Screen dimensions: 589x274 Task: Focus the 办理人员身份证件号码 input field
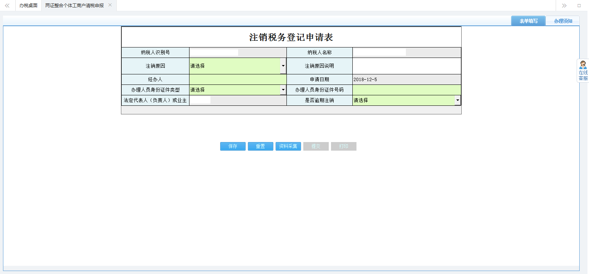[406, 90]
